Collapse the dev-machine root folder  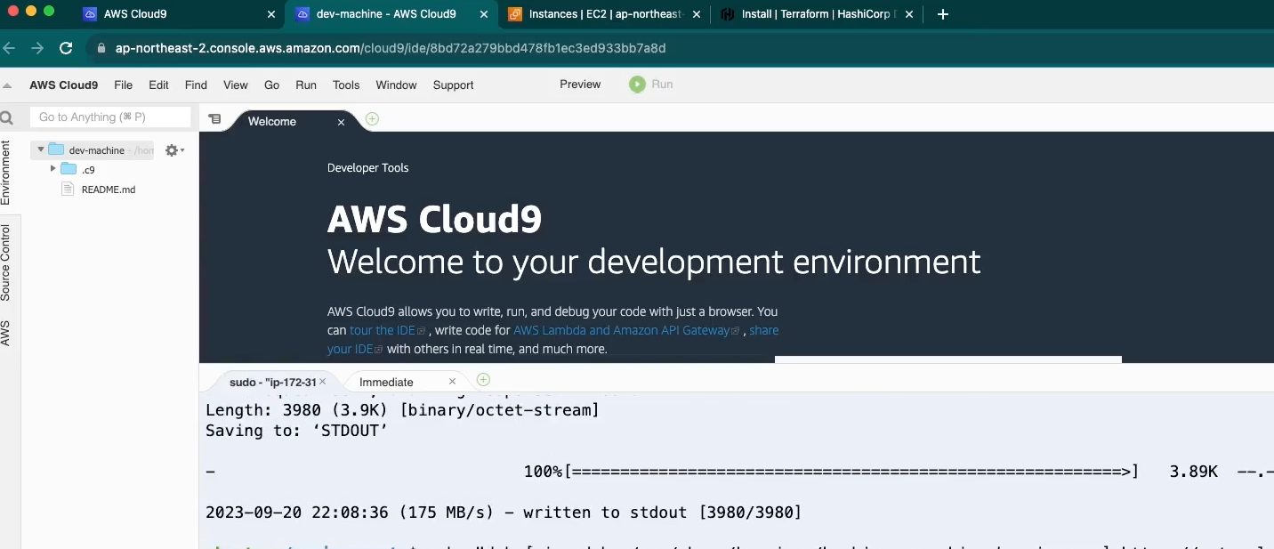pyautogui.click(x=41, y=149)
